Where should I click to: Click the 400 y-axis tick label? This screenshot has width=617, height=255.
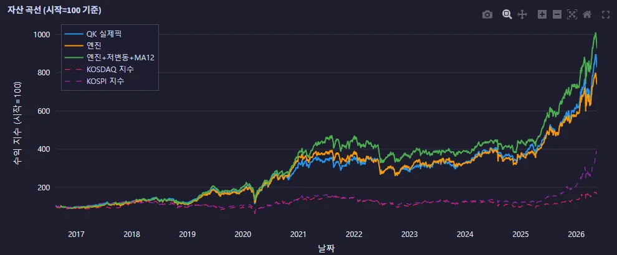[x=45, y=149]
